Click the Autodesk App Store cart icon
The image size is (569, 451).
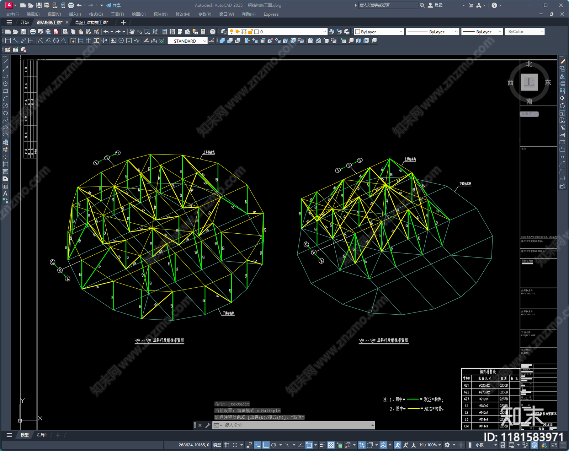pos(471,5)
